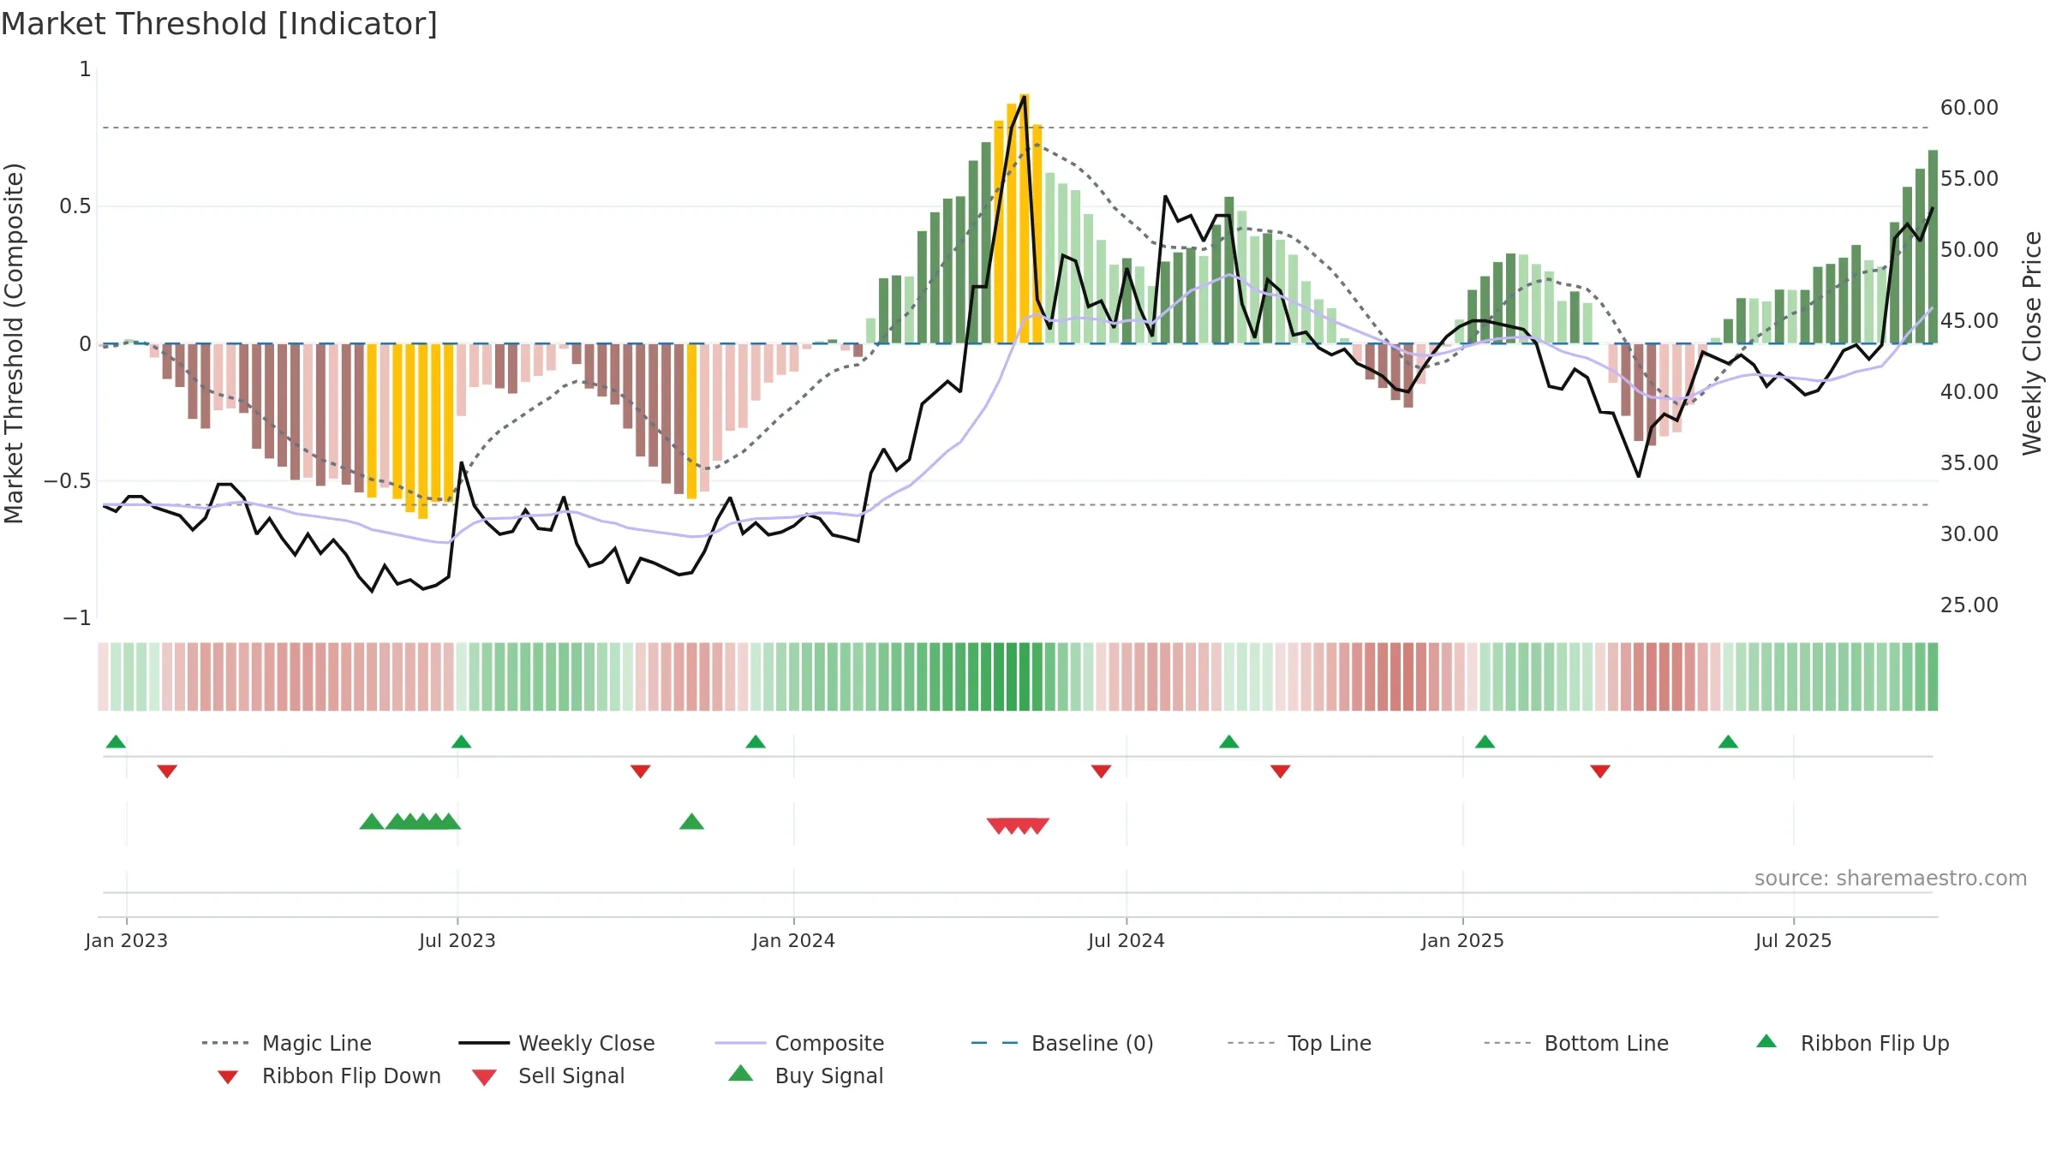Click the green Buy Signal legend triangle
Image resolution: width=2056 pixels, height=1156 pixels.
coord(741,1073)
